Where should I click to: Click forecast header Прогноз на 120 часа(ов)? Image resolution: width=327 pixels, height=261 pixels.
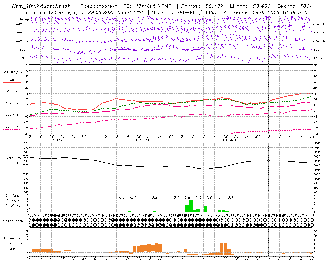point(49,12)
